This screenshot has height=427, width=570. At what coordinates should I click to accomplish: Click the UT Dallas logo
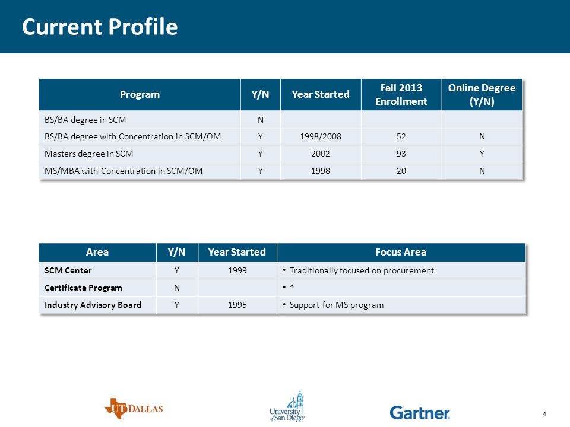pyautogui.click(x=134, y=409)
